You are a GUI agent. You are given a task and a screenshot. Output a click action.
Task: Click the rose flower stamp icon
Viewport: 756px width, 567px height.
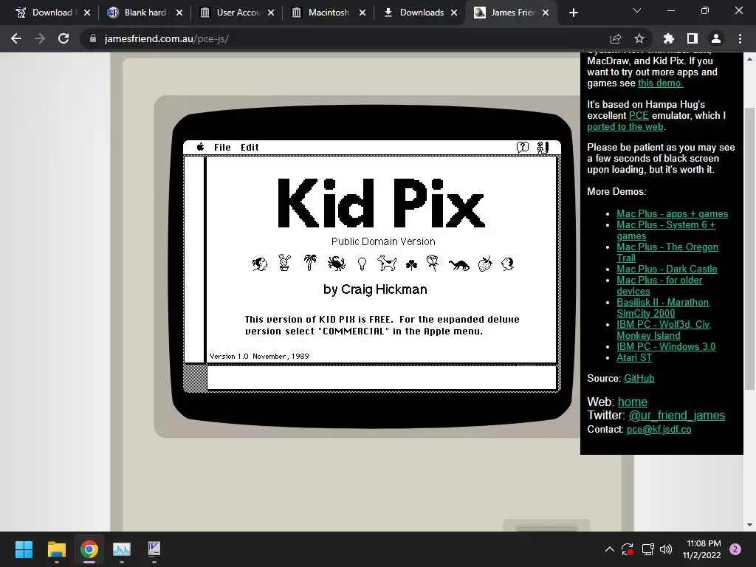[x=433, y=264]
